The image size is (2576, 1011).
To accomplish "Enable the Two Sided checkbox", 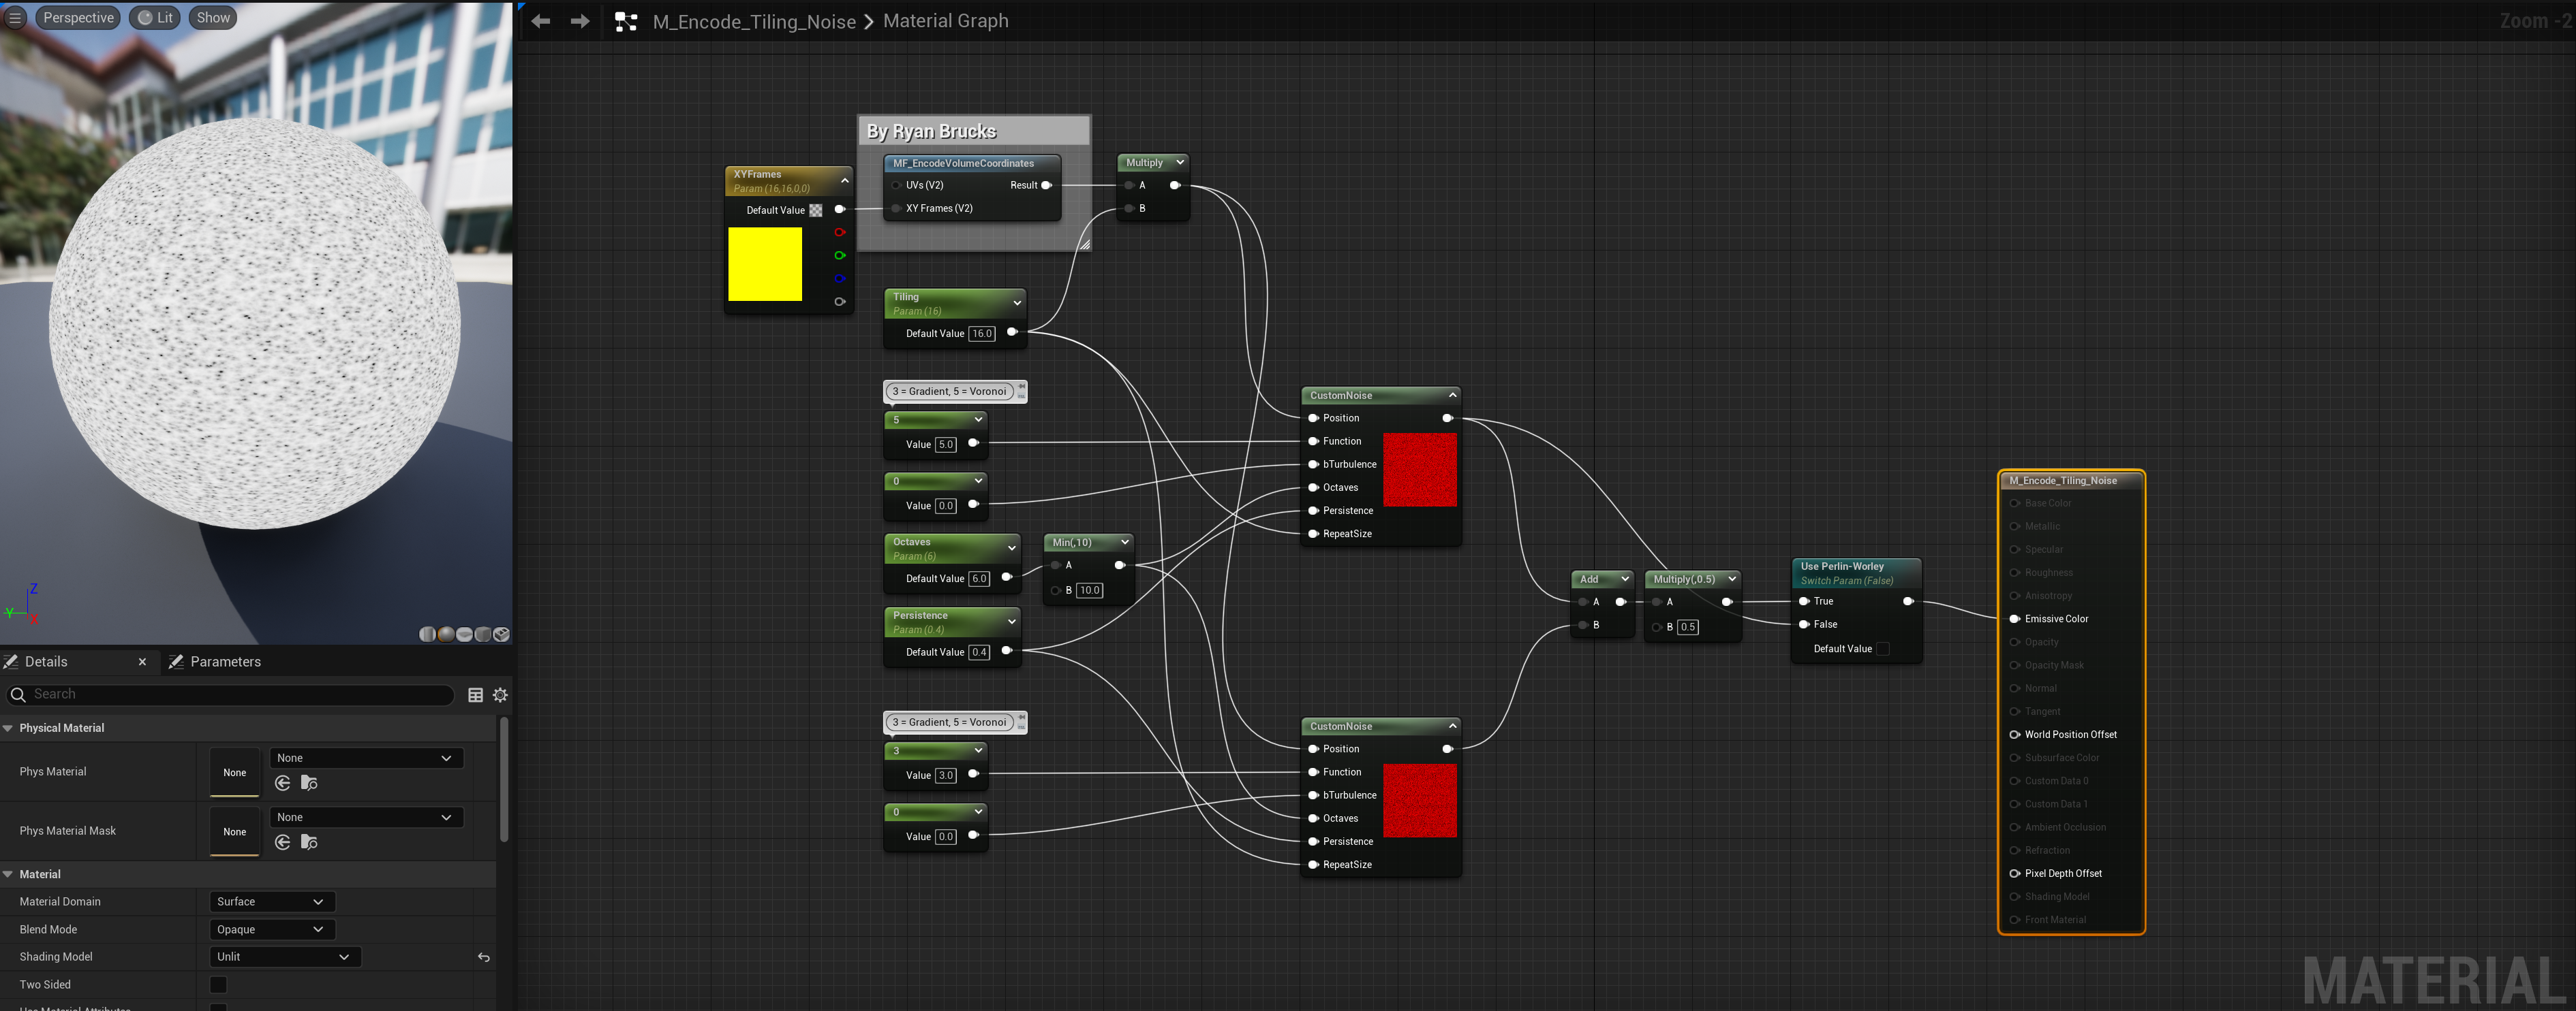I will pos(218,984).
